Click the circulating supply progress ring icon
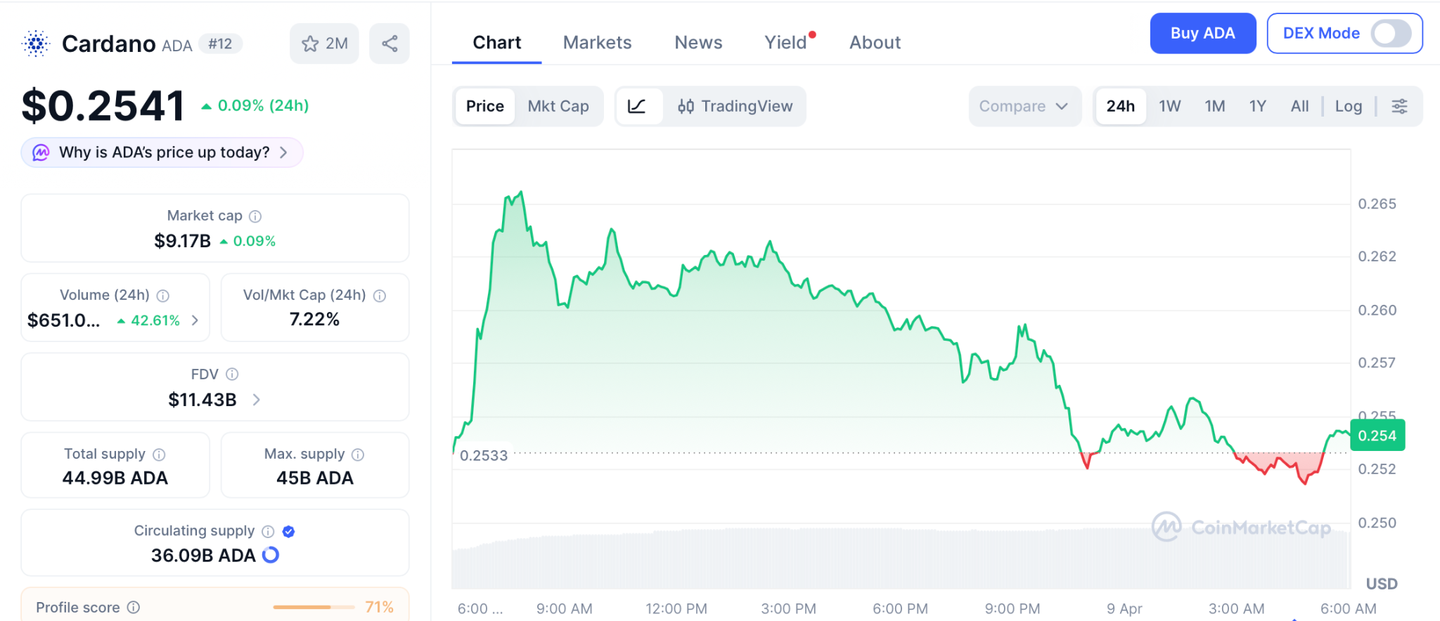Viewport: 1440px width, 621px height. (271, 556)
